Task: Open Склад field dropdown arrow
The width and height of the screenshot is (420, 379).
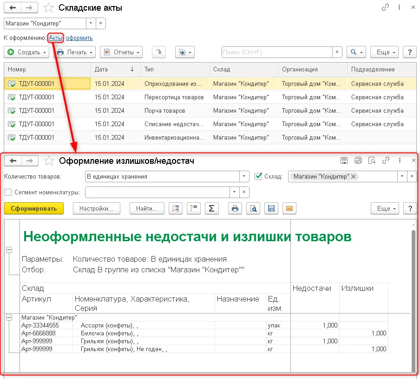Action: coord(402,176)
